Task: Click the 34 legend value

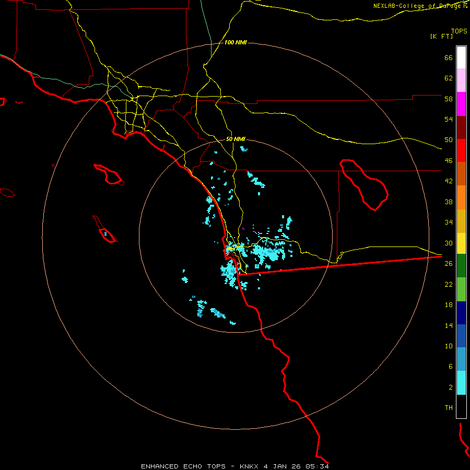Action: [449, 222]
